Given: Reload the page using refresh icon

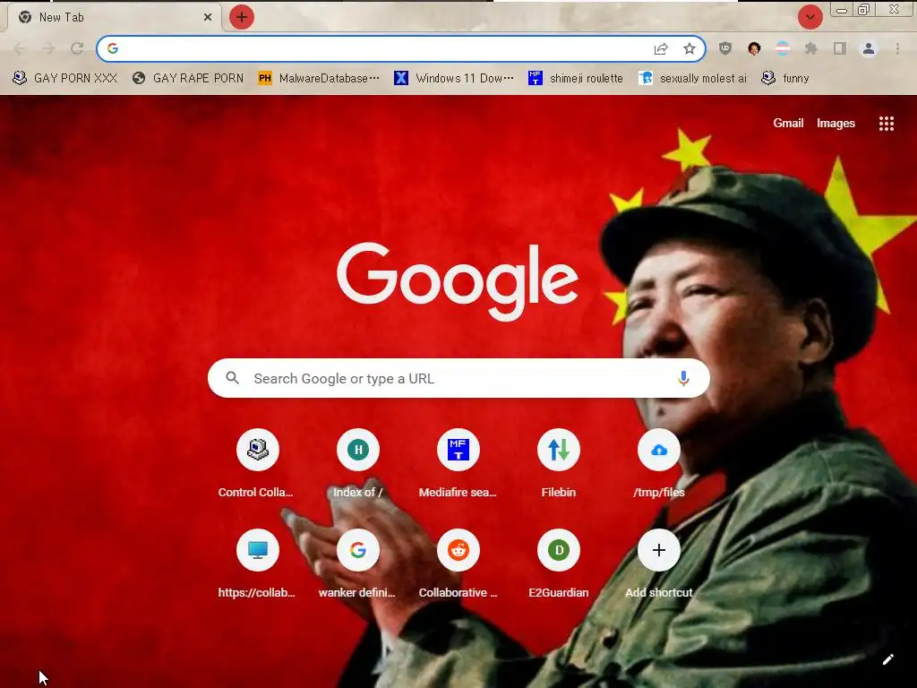Looking at the screenshot, I should point(77,48).
